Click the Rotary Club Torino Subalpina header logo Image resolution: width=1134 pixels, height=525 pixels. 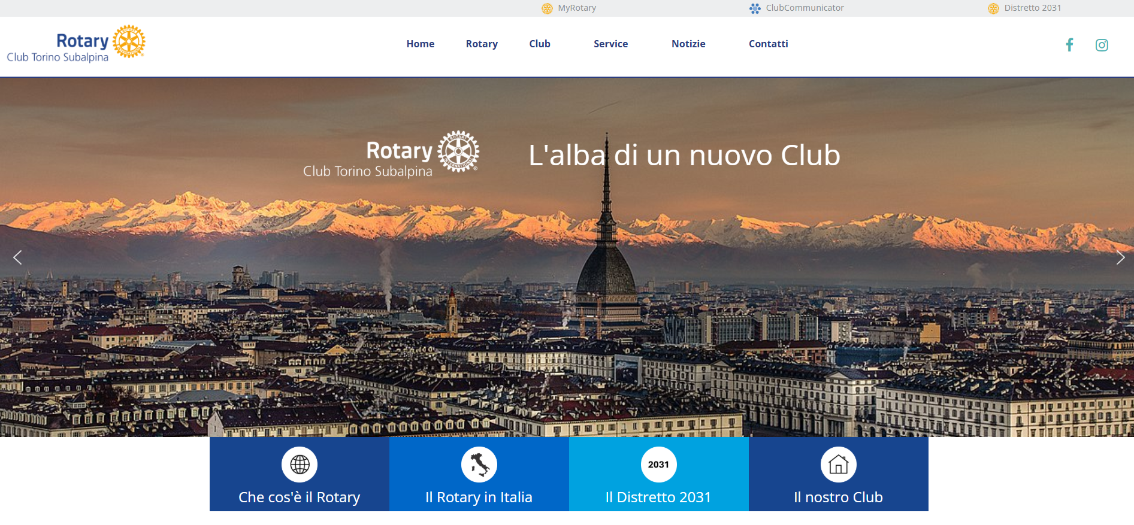click(x=76, y=44)
